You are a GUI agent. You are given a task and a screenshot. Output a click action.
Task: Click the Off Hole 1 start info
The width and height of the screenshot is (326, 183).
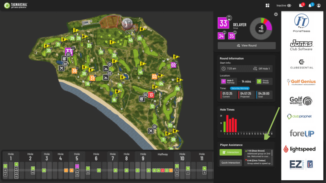point(261,69)
